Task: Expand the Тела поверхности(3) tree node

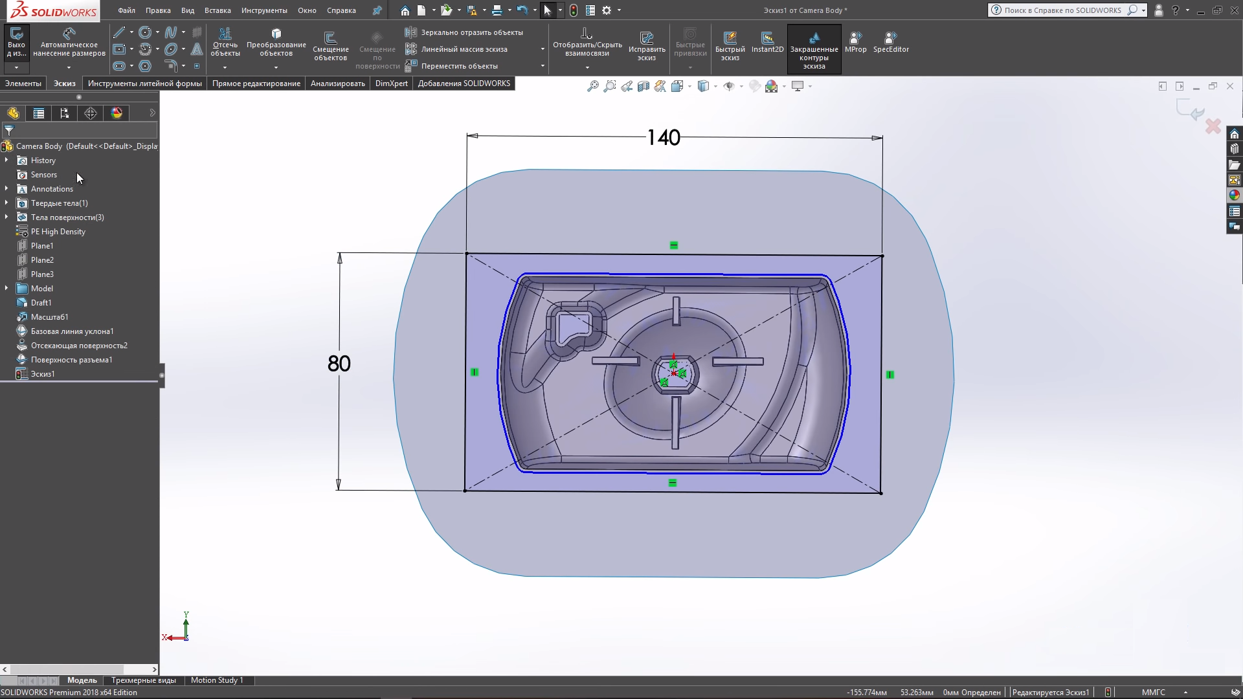Action: coord(7,217)
